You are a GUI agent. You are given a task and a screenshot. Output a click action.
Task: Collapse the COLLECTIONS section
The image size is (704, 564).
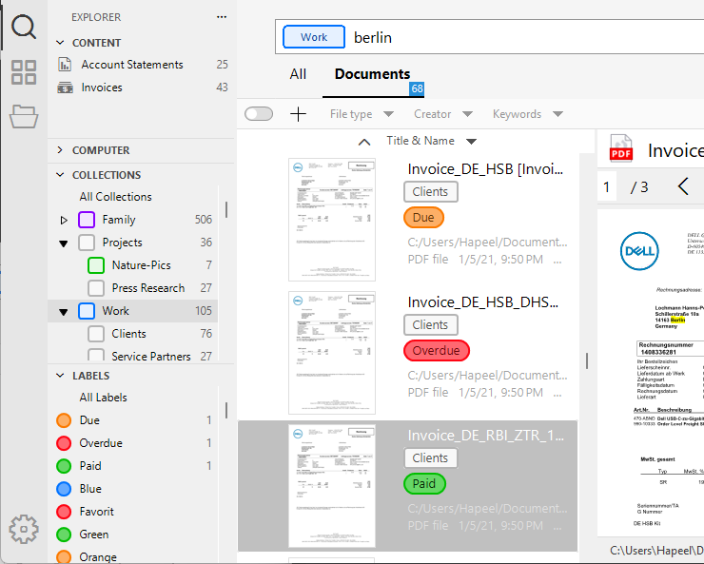(x=60, y=175)
